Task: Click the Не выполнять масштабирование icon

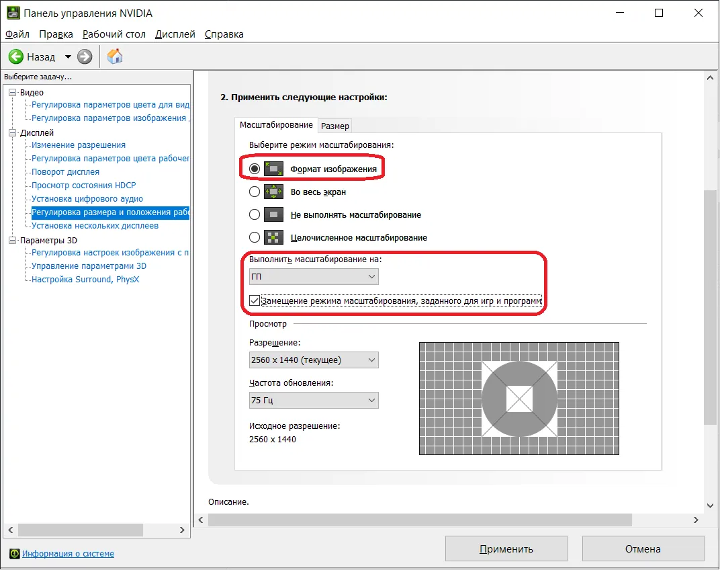Action: (x=273, y=214)
